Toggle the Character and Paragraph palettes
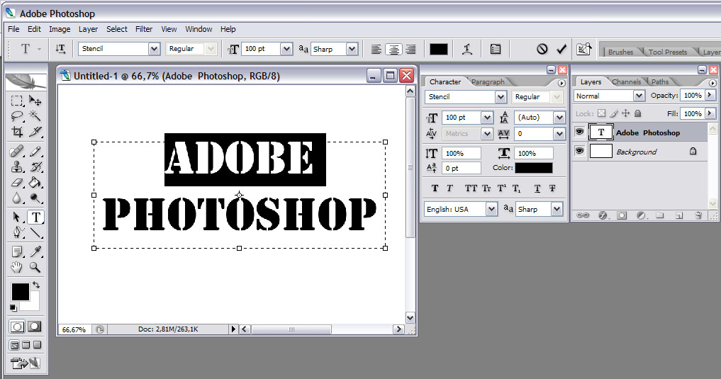The image size is (721, 379). click(x=496, y=49)
